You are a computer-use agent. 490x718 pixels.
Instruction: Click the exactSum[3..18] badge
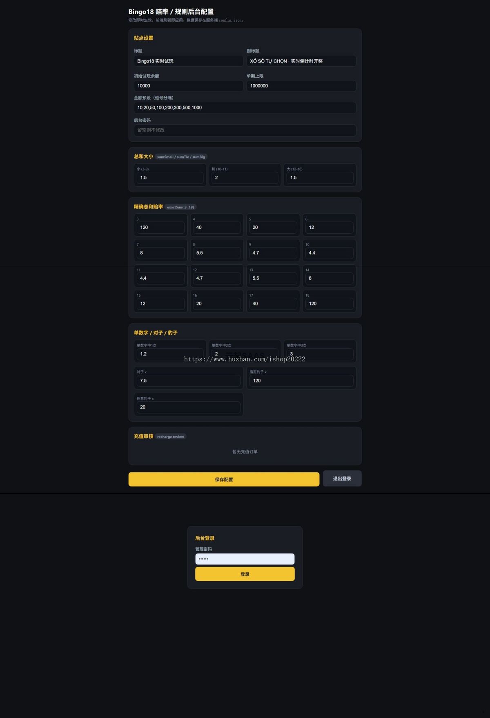[x=180, y=207]
